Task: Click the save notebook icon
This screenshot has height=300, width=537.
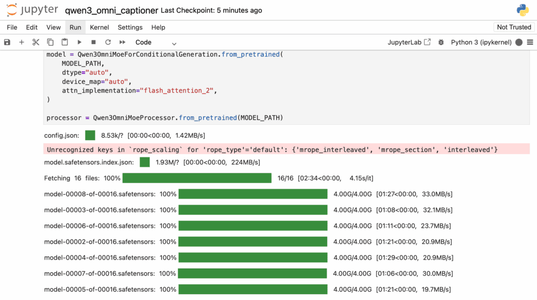Action: 7,42
